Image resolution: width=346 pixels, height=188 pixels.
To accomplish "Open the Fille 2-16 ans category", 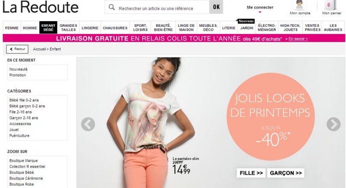I will pyautogui.click(x=20, y=112).
